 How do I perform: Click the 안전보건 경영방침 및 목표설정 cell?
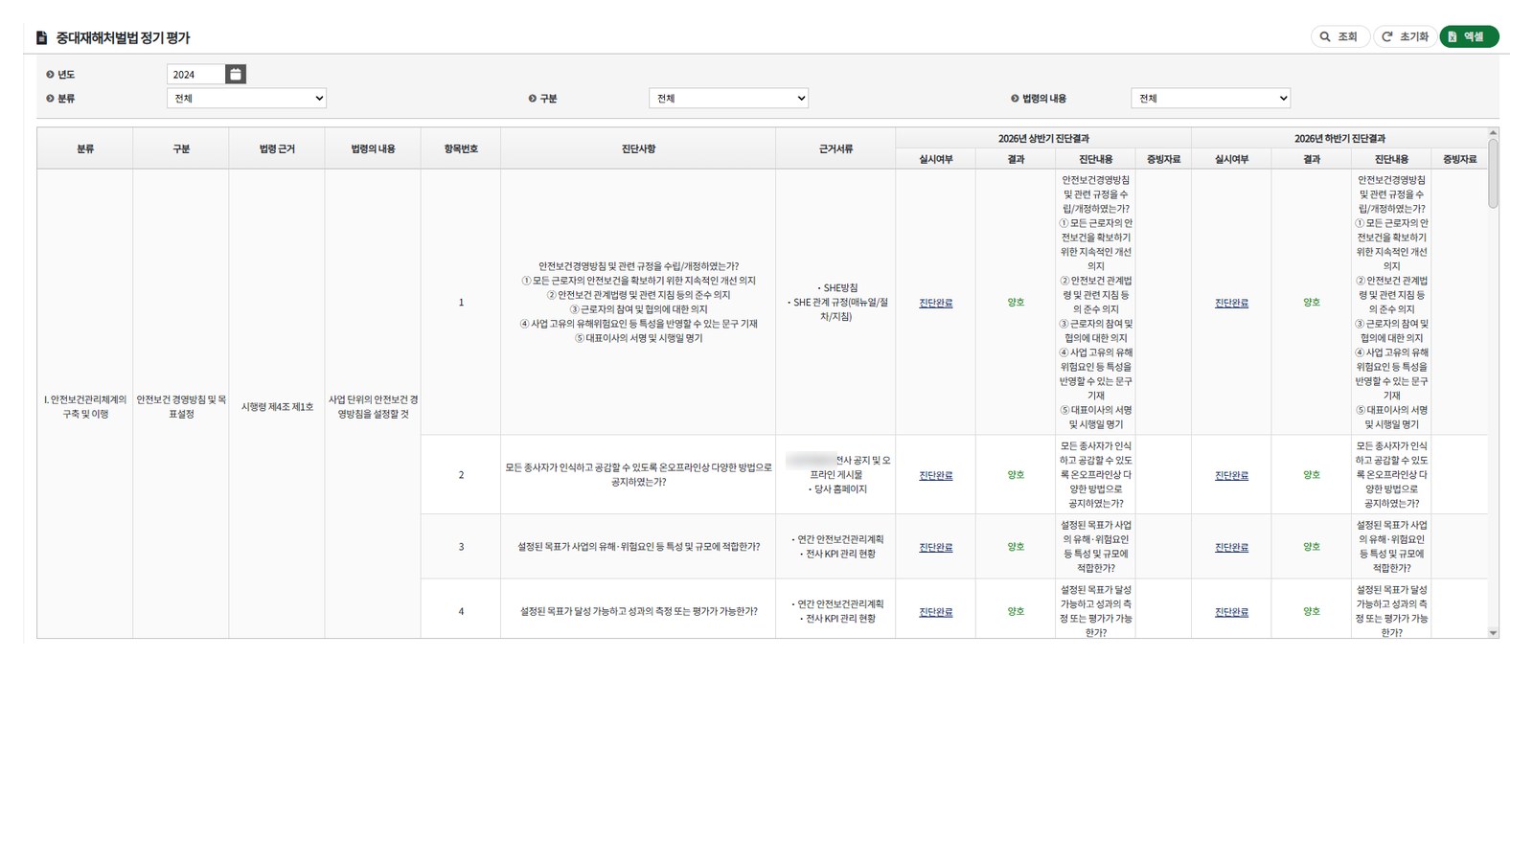tap(181, 407)
